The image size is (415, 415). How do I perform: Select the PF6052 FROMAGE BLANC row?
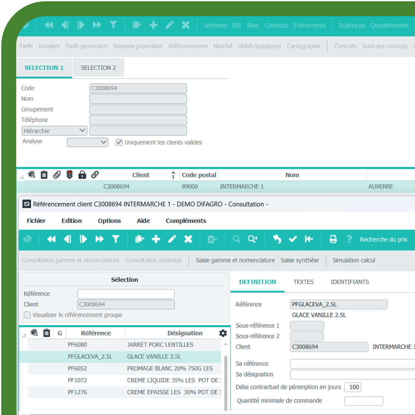tap(123, 368)
